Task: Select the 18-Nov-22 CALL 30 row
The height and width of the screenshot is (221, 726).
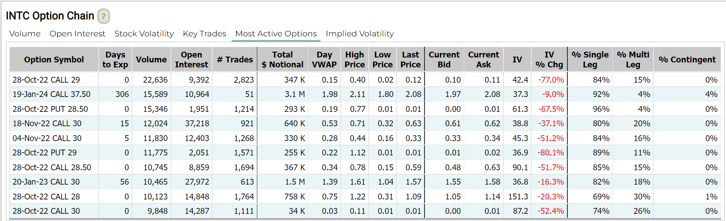Action: [47, 124]
